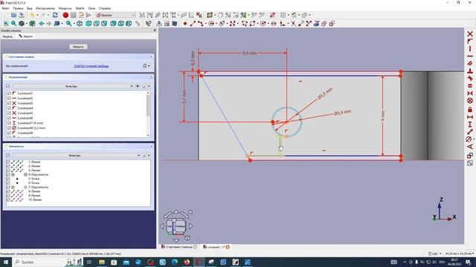The width and height of the screenshot is (476, 267).
Task: Select the Create rectangle tool
Action: pos(253,23)
